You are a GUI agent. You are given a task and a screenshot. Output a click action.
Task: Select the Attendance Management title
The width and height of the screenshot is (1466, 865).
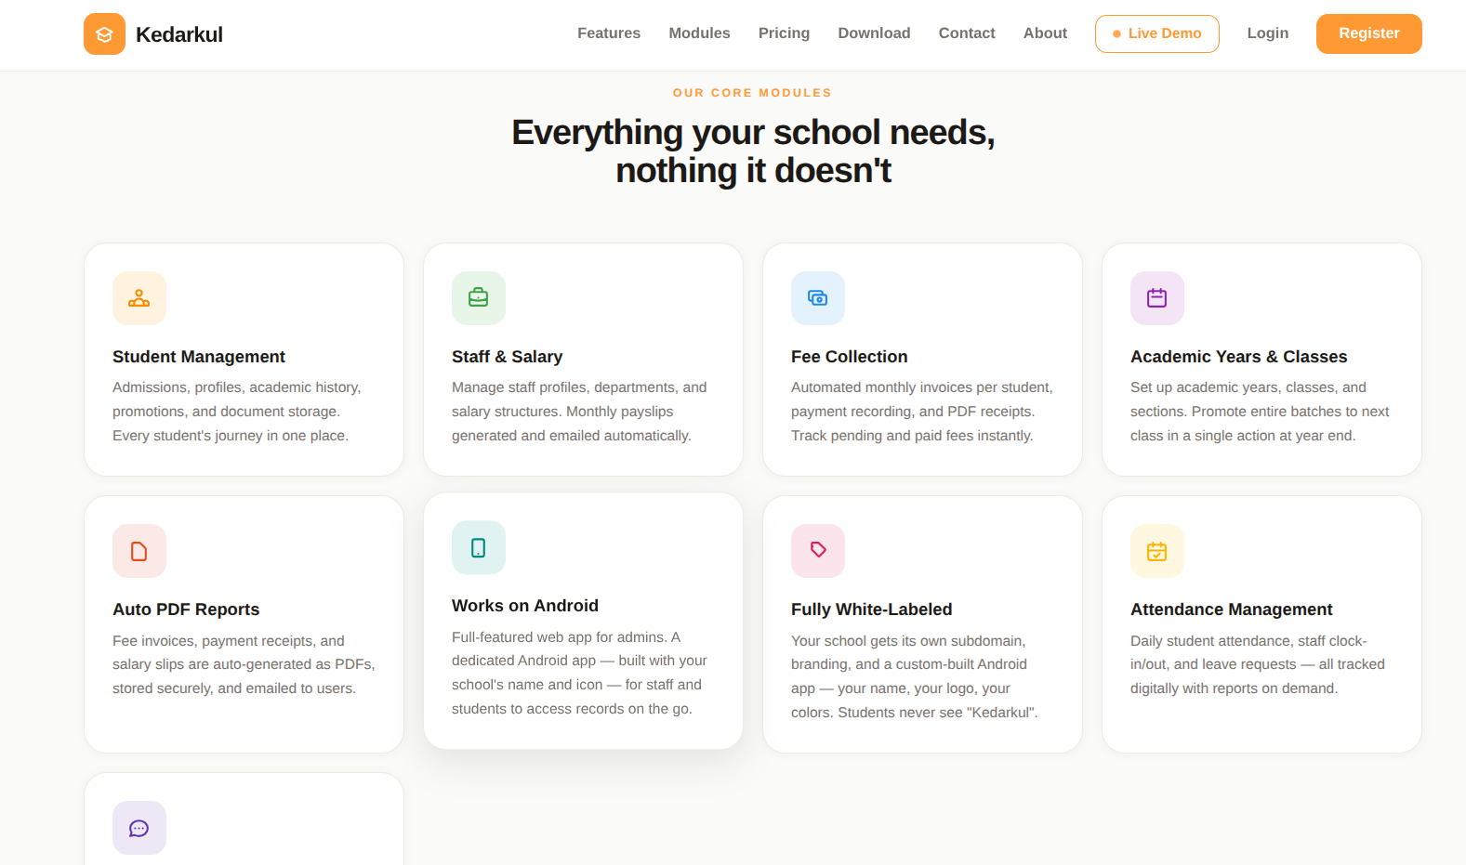(1231, 609)
